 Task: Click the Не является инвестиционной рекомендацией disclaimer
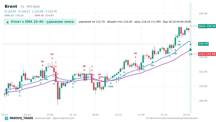172,118
